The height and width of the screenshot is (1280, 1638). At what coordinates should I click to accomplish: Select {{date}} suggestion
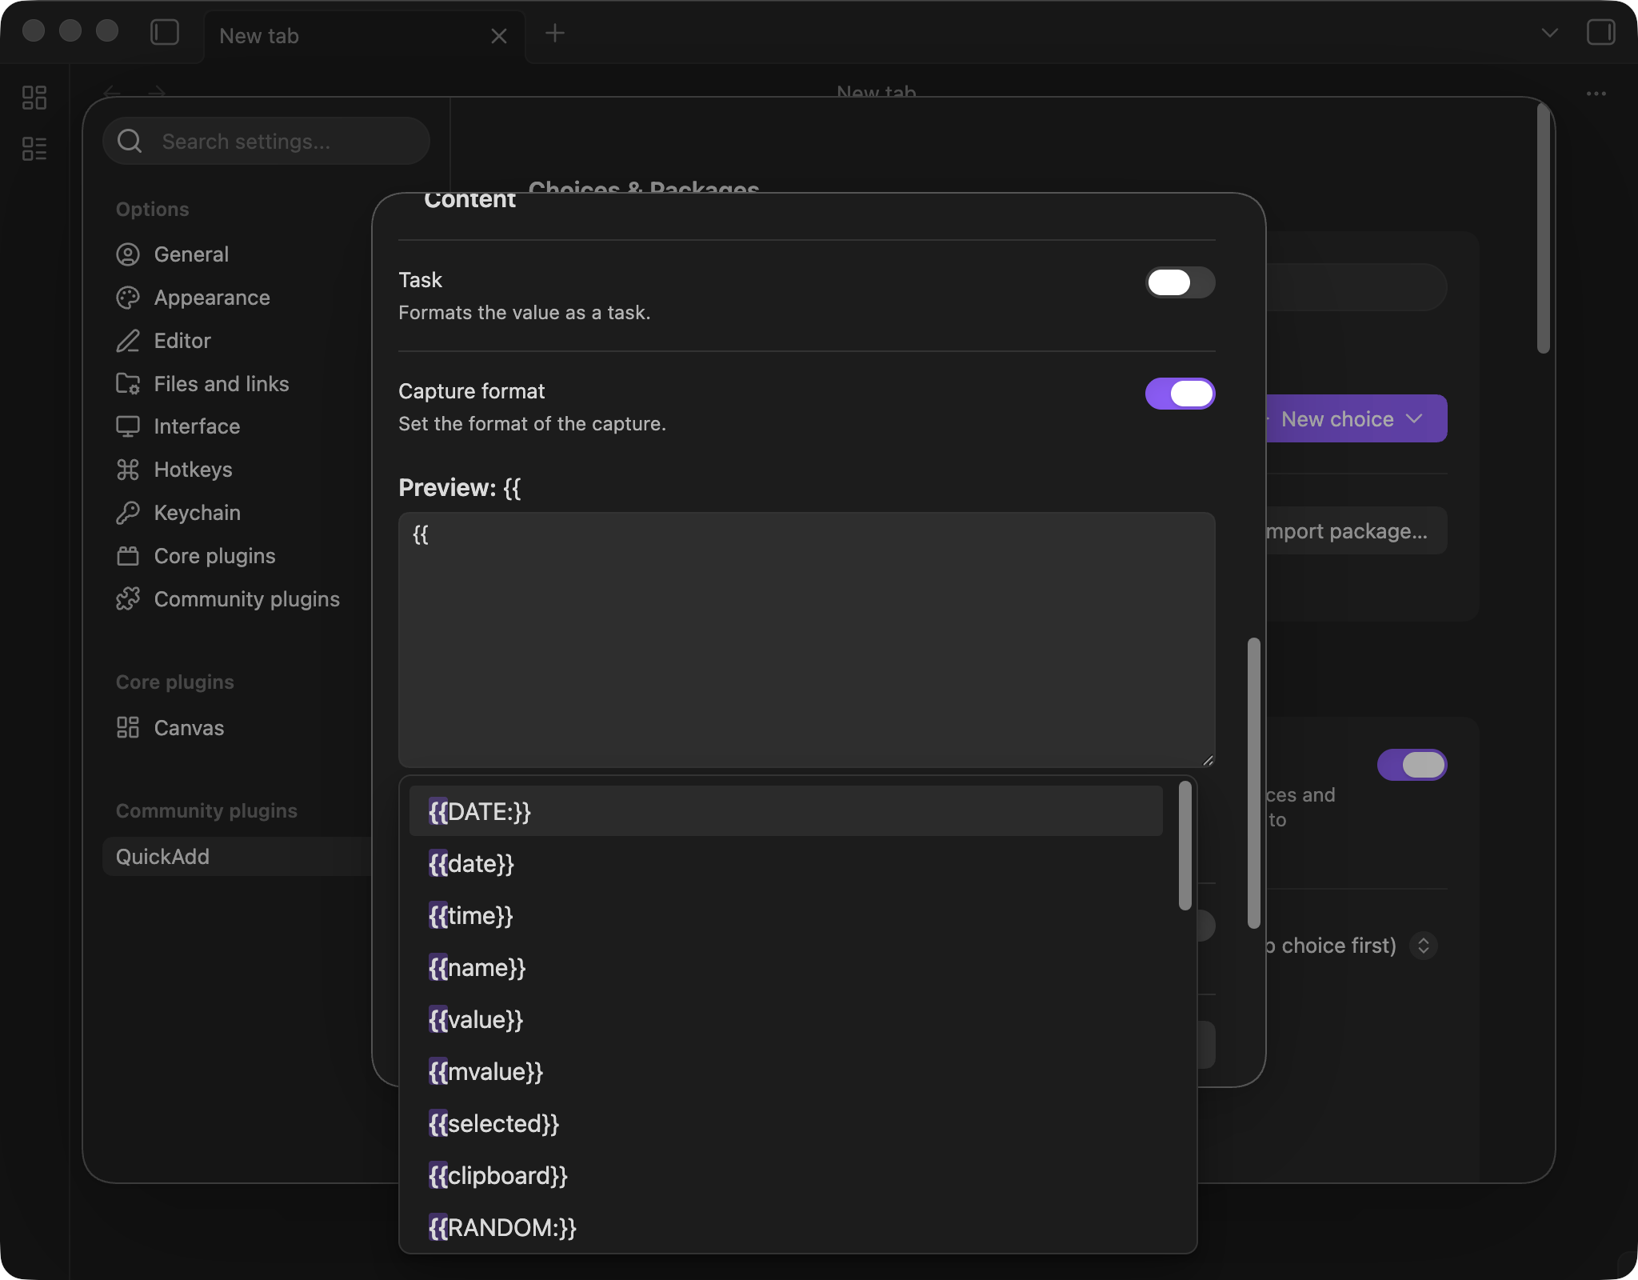point(786,863)
